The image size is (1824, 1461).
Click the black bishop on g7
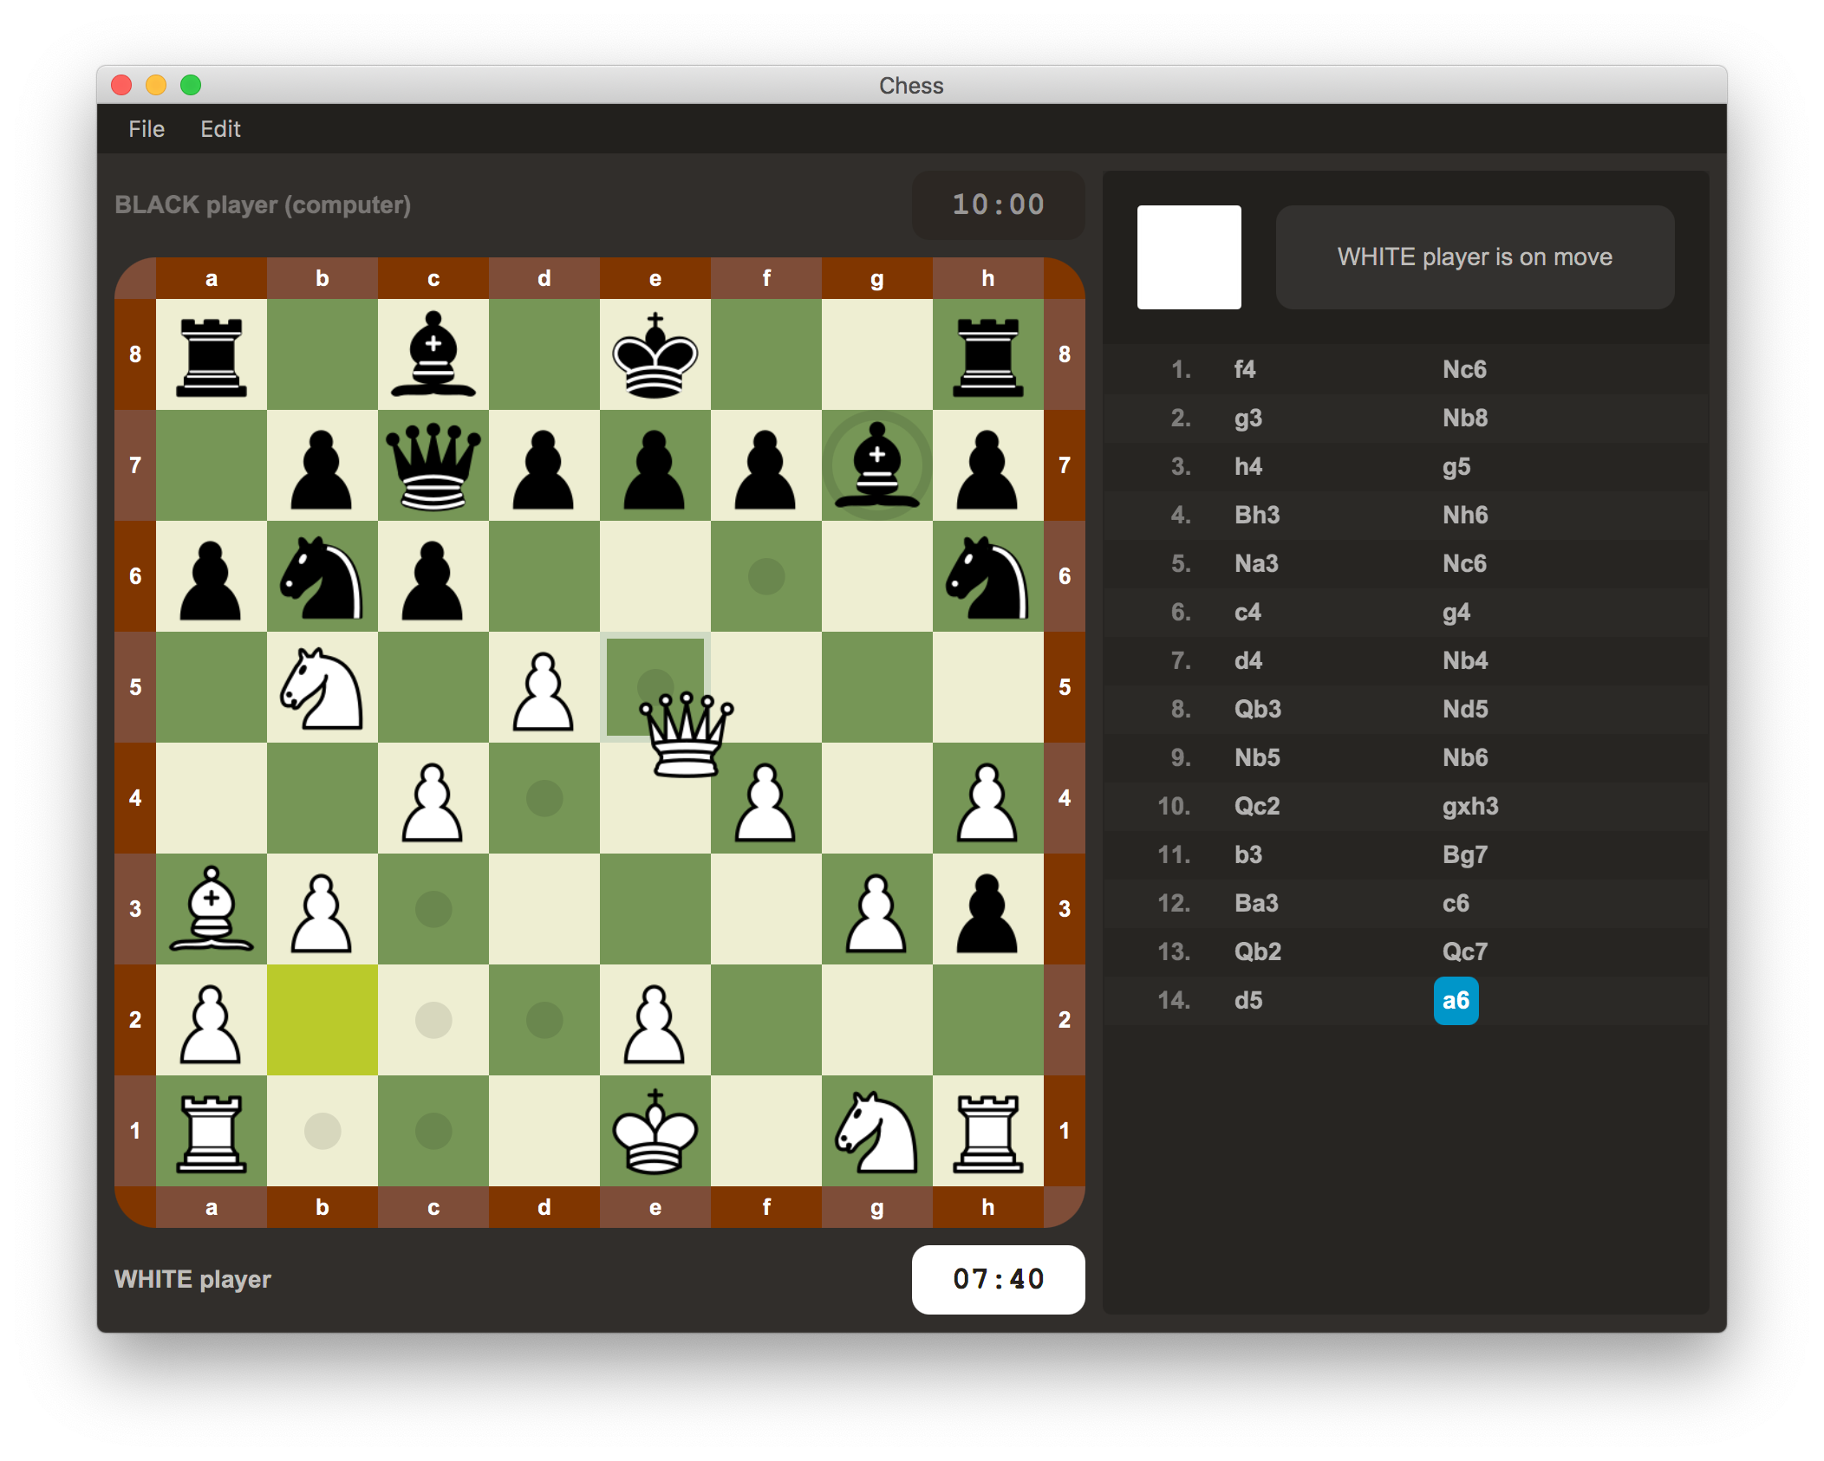click(876, 466)
